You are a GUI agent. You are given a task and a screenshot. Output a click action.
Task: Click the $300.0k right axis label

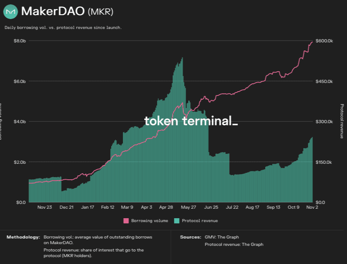click(324, 122)
